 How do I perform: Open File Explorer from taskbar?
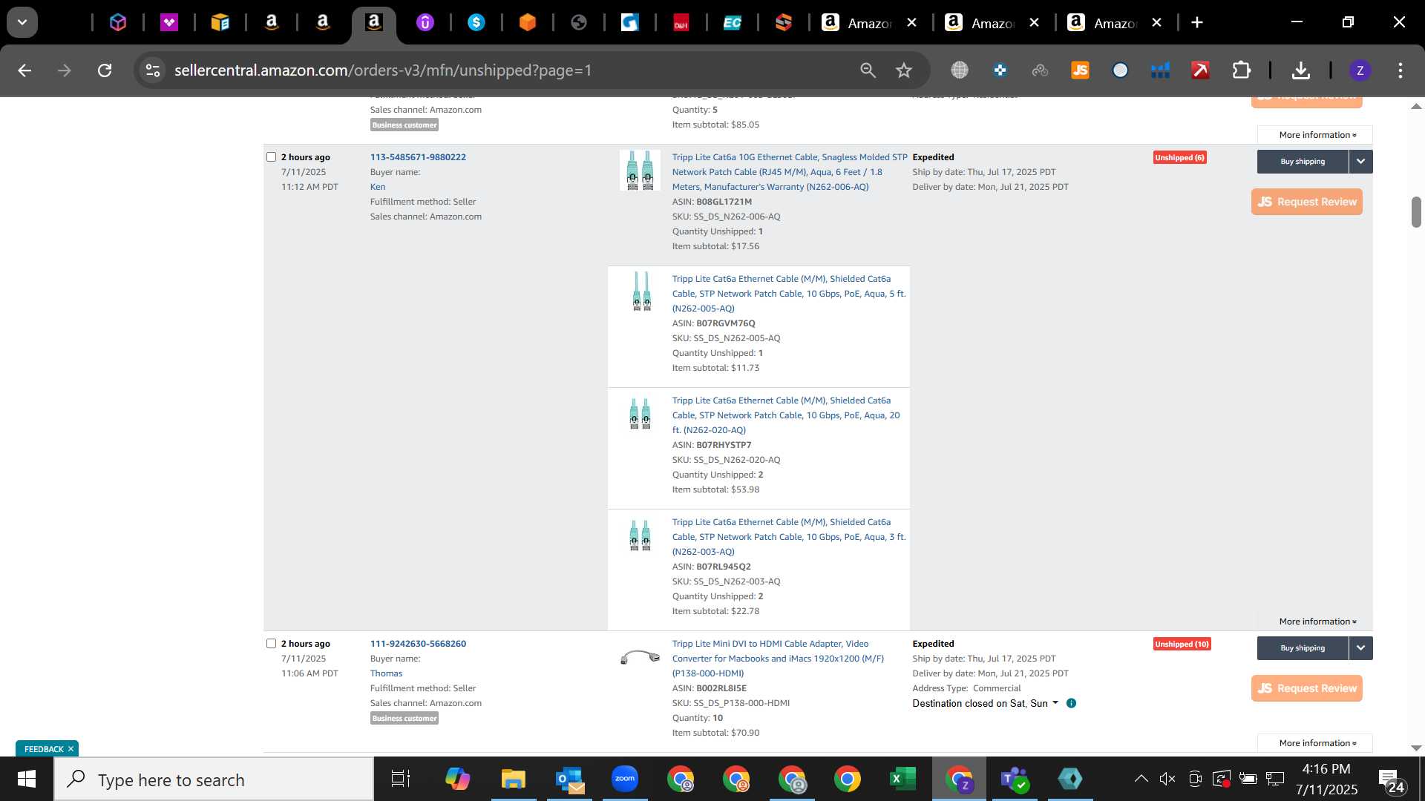[514, 779]
